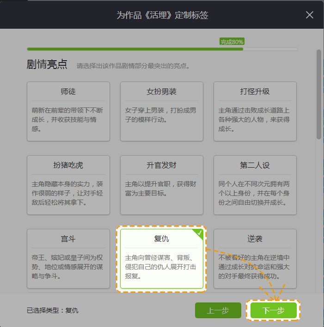This screenshot has width=324, height=327.
Task: Click the 剧情亮点 section heading
Action: pos(47,65)
